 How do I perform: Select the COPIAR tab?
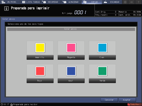point(92,2)
